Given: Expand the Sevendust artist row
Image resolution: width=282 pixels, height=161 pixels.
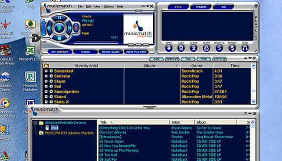Looking at the screenshot, I should [46, 71].
